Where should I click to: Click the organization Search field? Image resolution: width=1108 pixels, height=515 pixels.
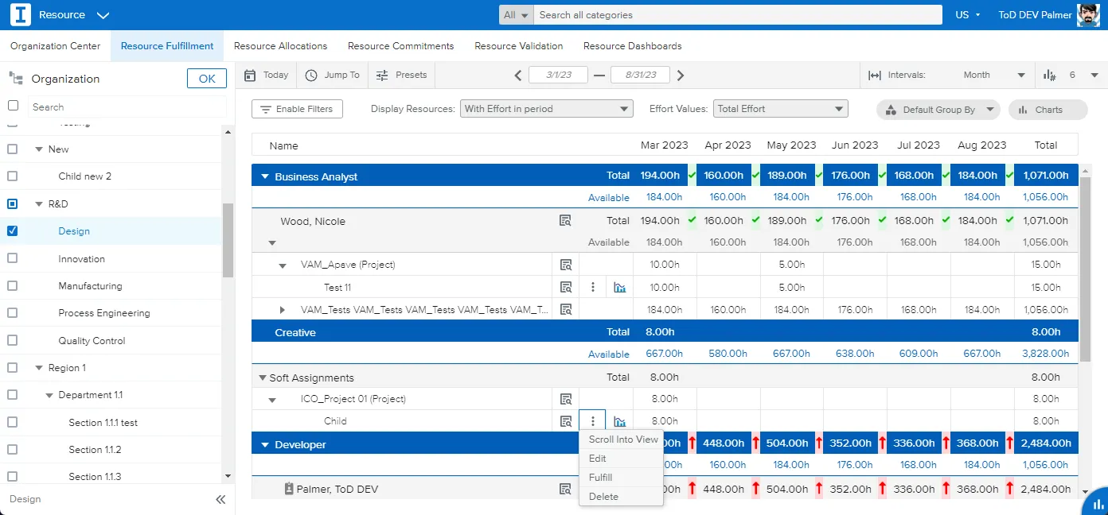point(127,106)
